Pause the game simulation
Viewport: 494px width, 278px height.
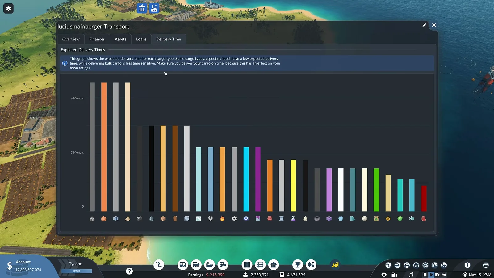(425, 275)
